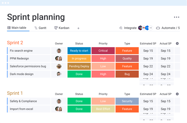Add a column to Sprint 2
This screenshot has width=187, height=123.
click(177, 43)
